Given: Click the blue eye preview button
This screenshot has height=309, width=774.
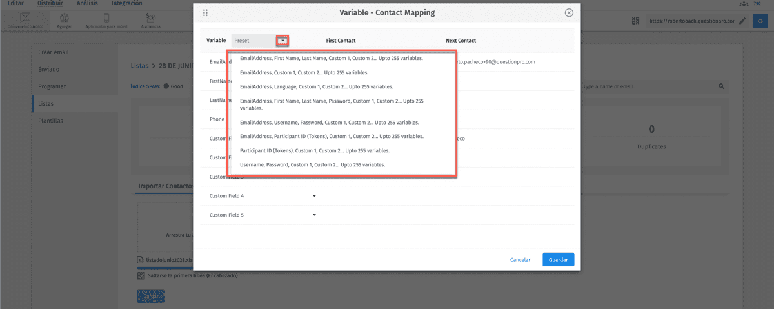Looking at the screenshot, I should coord(761,21).
